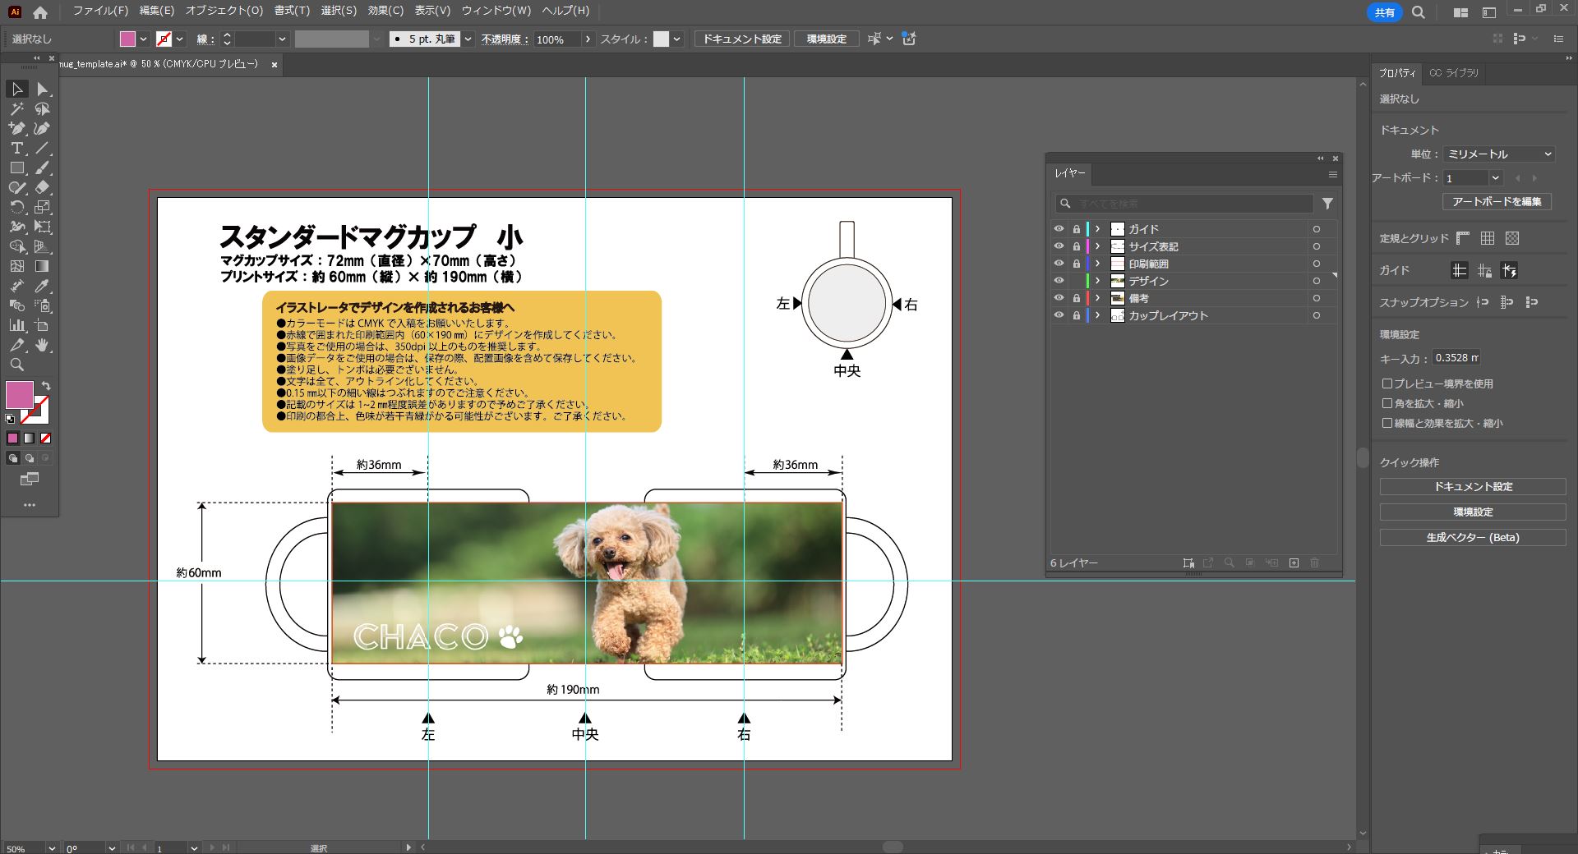Expand the デザイン layer contents
The height and width of the screenshot is (854, 1578).
tap(1097, 281)
